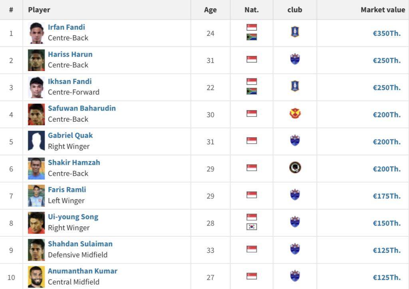
Task: Open Shahdan Sulaiman's player link
Action: 80,243
